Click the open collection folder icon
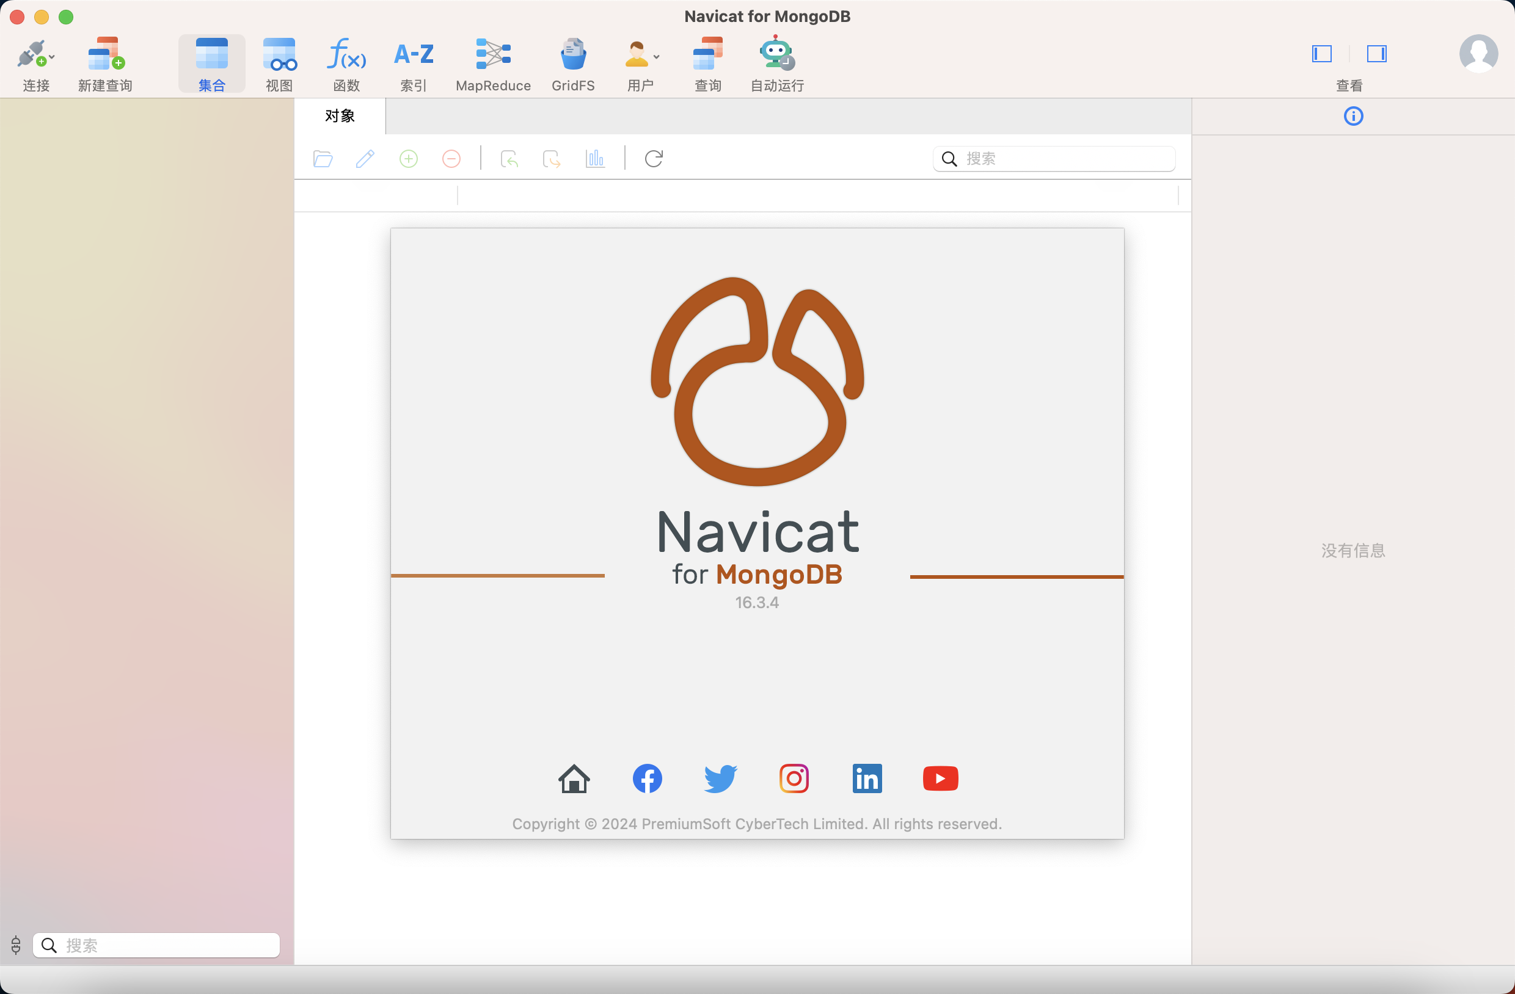This screenshot has width=1515, height=994. click(x=323, y=159)
